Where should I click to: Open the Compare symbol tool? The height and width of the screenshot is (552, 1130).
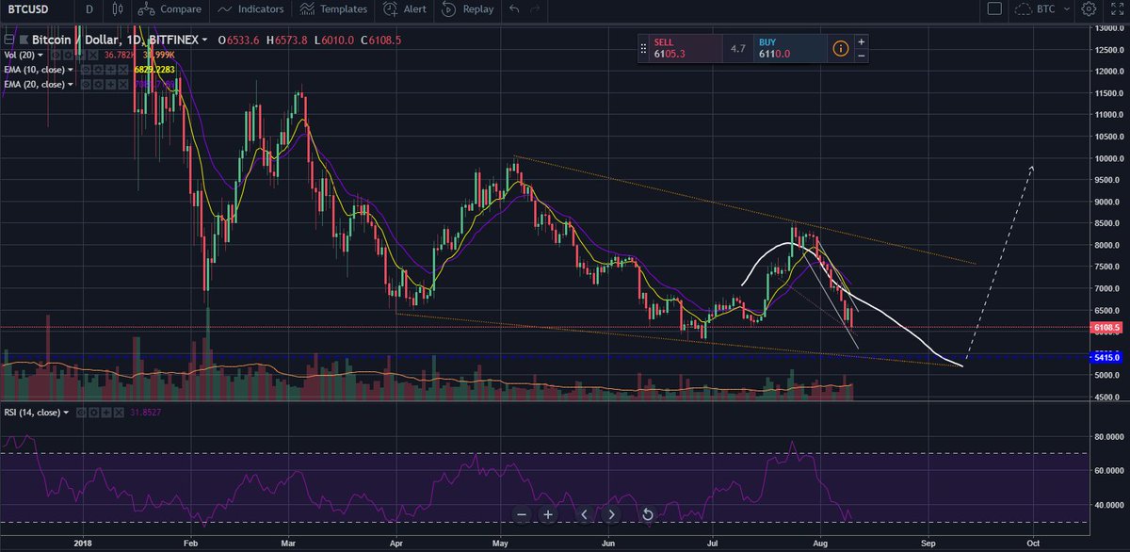pyautogui.click(x=171, y=10)
